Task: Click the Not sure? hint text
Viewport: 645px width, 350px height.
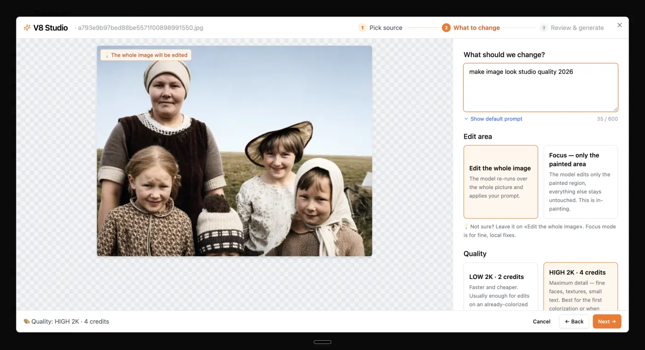Action: tap(539, 231)
